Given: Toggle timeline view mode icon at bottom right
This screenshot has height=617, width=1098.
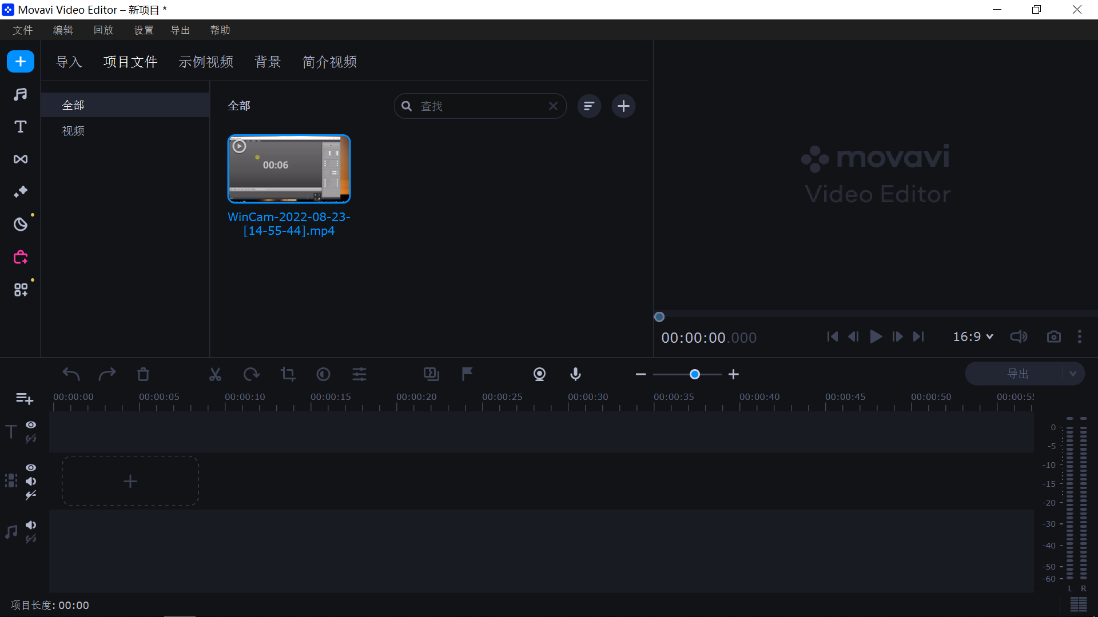Looking at the screenshot, I should tap(1079, 604).
